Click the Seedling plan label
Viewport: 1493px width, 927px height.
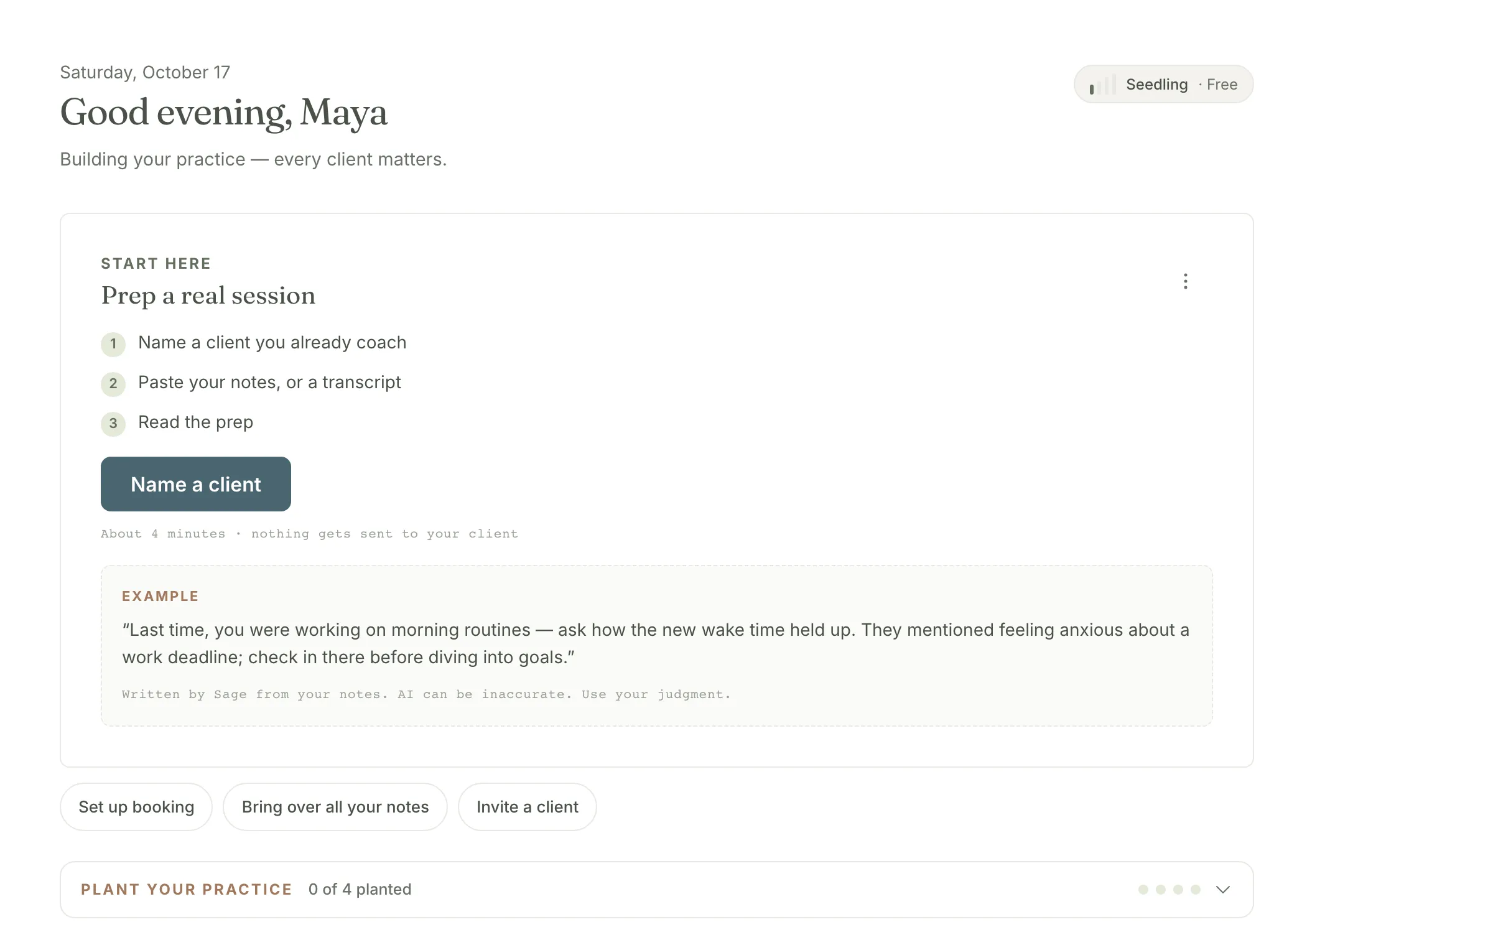pos(1156,85)
